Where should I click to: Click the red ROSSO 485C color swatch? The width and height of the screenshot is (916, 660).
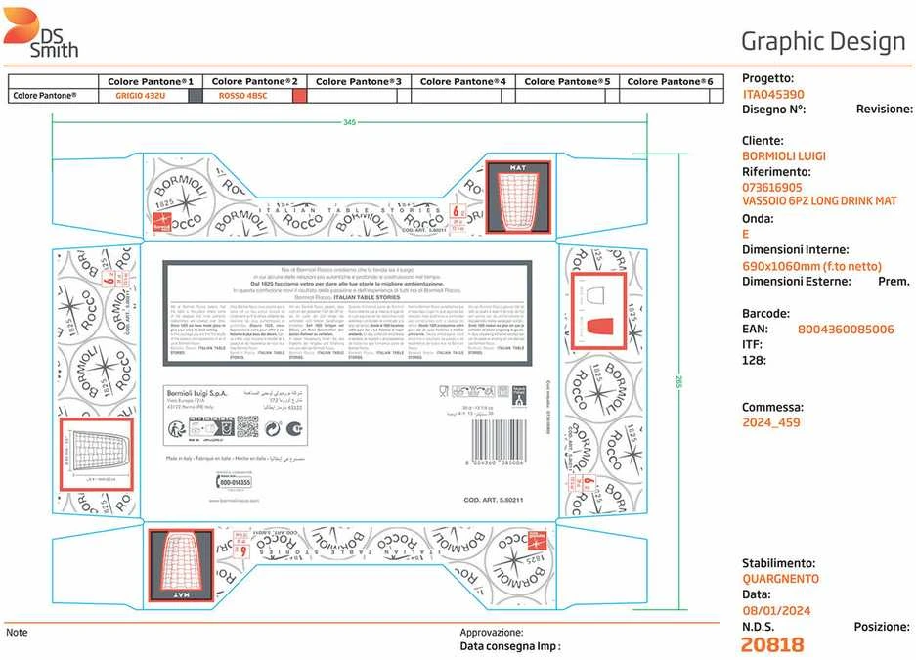299,96
